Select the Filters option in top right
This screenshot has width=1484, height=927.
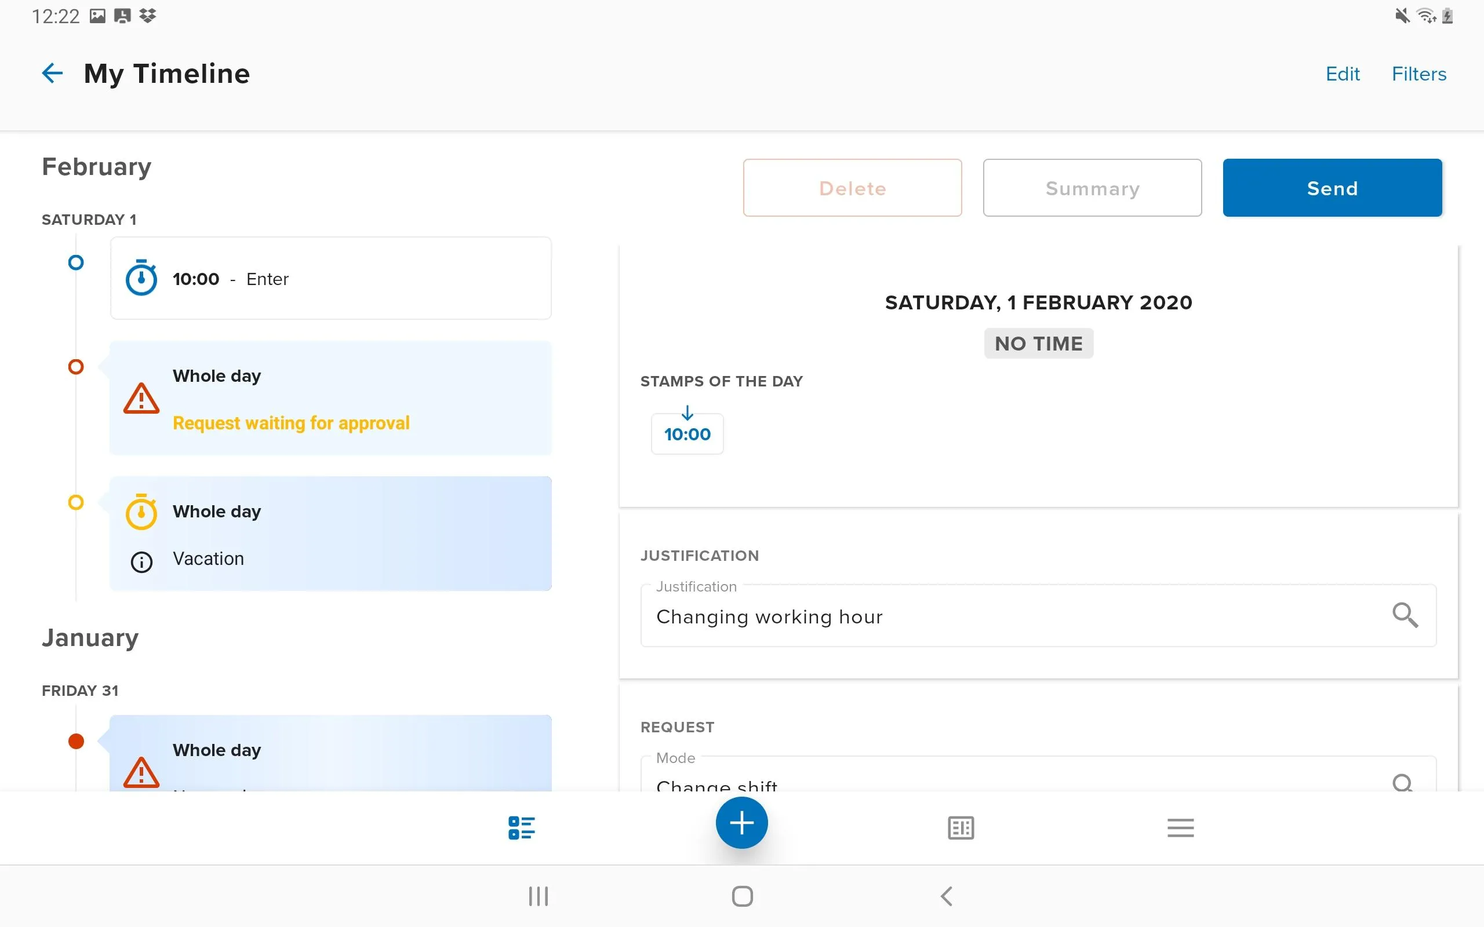pos(1419,72)
